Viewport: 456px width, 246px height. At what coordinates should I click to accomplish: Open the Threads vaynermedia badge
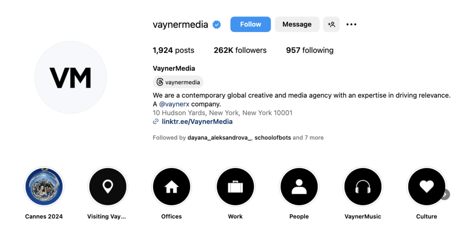pyautogui.click(x=178, y=82)
